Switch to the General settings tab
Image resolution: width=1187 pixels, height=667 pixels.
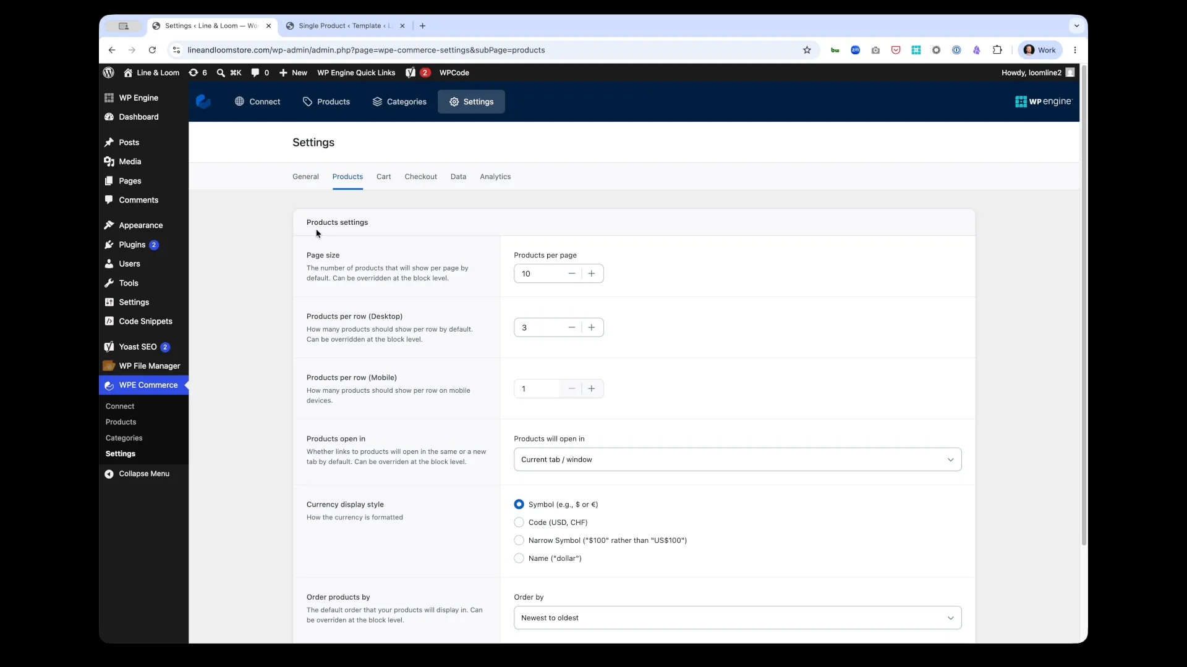pyautogui.click(x=305, y=177)
